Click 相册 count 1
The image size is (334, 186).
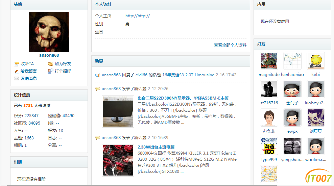coord(26,145)
